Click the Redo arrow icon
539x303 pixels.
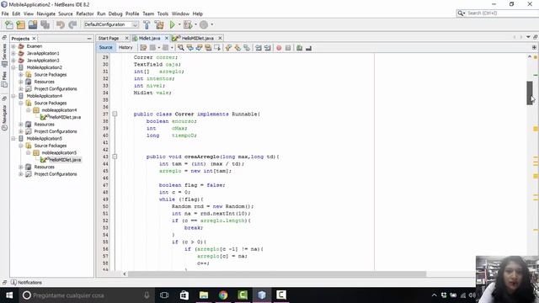(x=72, y=24)
